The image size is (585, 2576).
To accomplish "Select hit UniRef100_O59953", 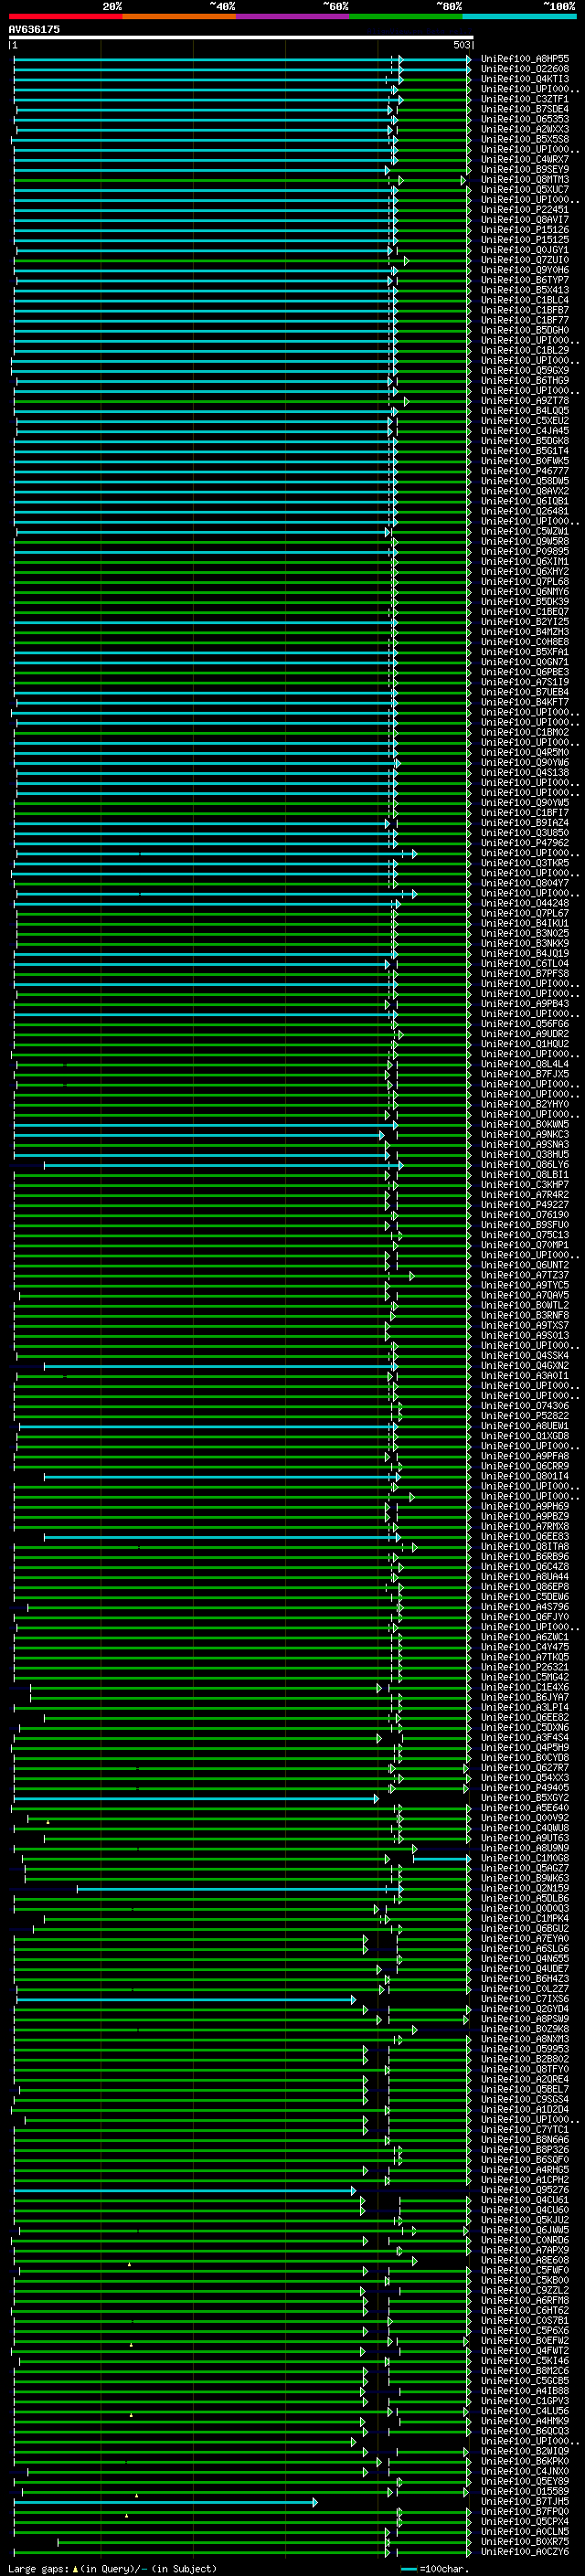I will (525, 2048).
